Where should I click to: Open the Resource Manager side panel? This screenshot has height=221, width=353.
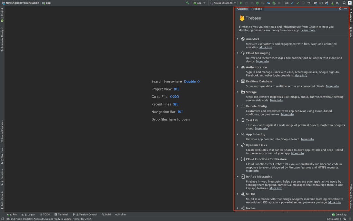(x=2, y=39)
